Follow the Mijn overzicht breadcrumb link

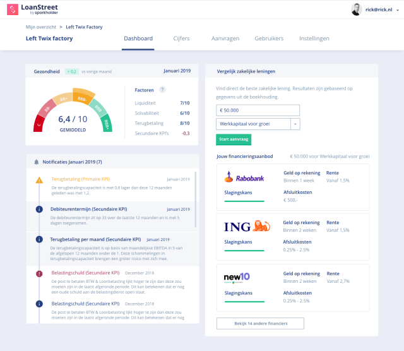41,27
